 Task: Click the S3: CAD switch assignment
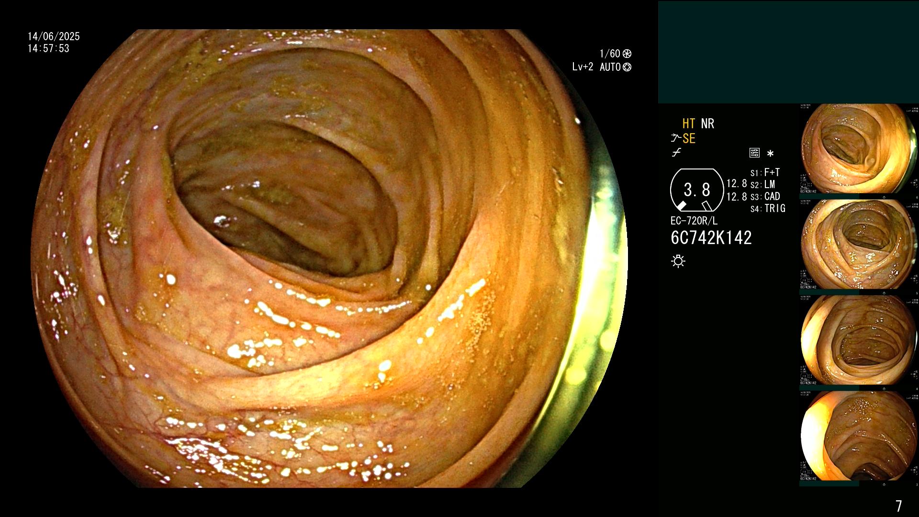(765, 196)
